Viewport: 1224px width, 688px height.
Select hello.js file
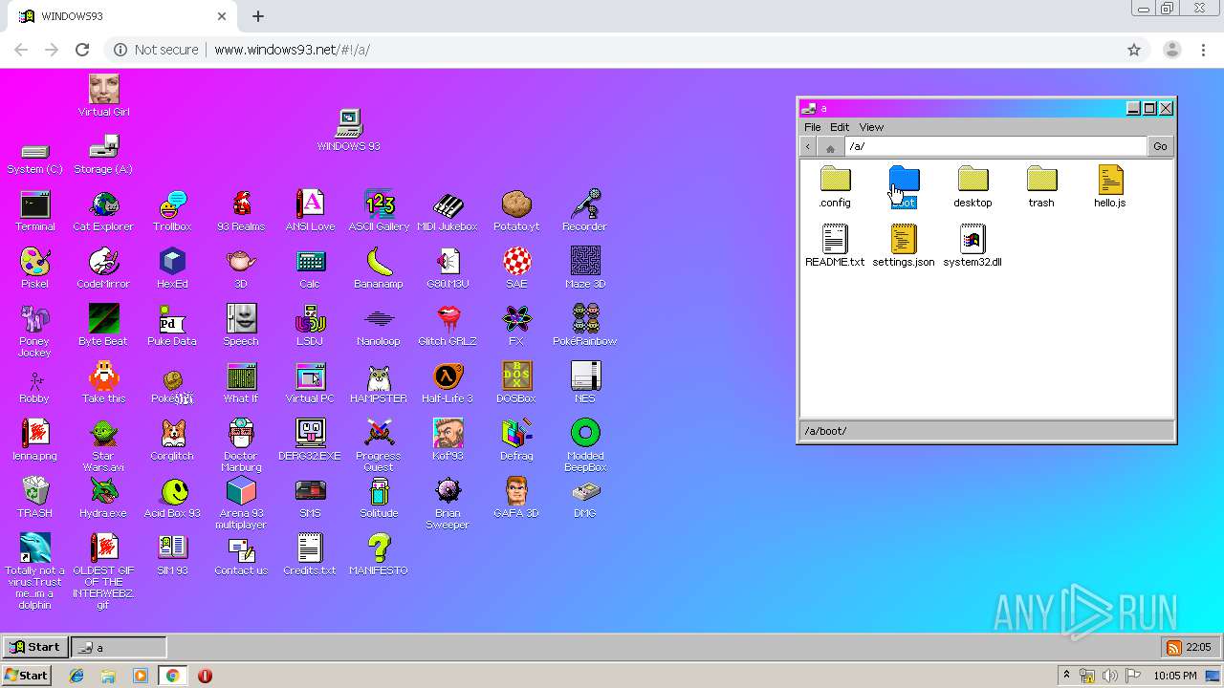point(1110,187)
